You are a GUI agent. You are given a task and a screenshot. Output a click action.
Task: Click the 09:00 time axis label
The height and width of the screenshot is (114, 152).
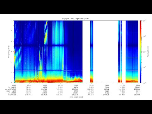pos(60,85)
